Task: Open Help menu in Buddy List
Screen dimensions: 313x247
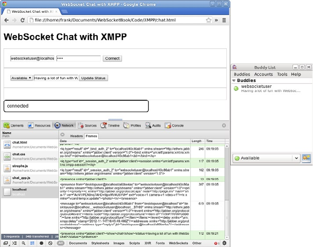Action: (296, 74)
